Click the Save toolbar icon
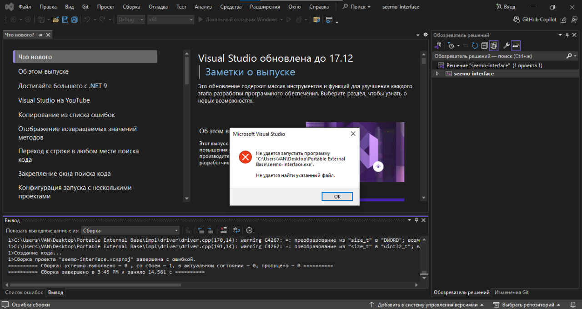Screen dimensions: 582x309 tap(65, 20)
